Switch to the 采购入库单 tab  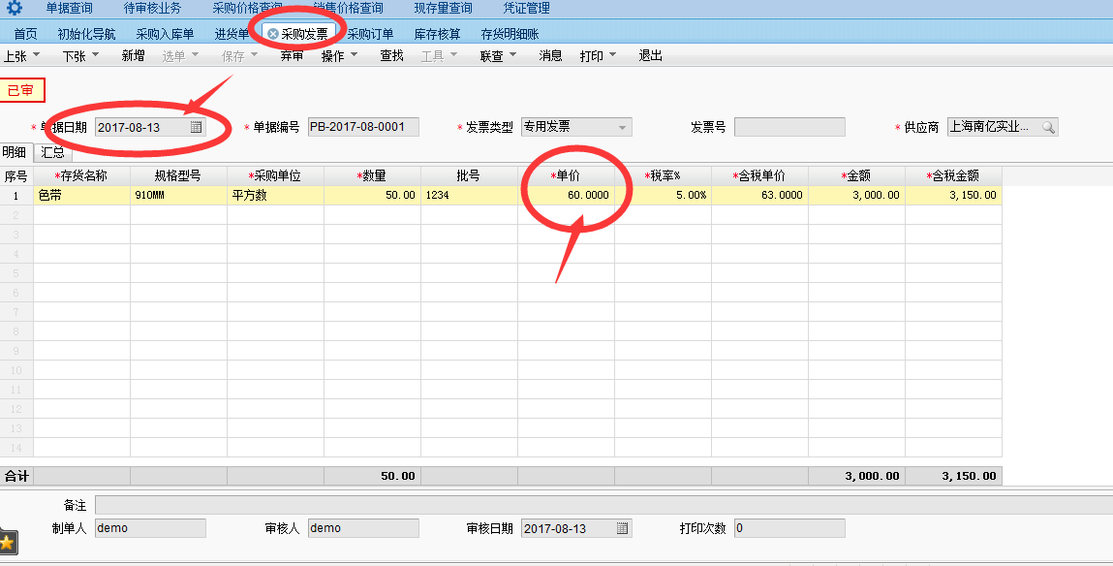pyautogui.click(x=165, y=34)
